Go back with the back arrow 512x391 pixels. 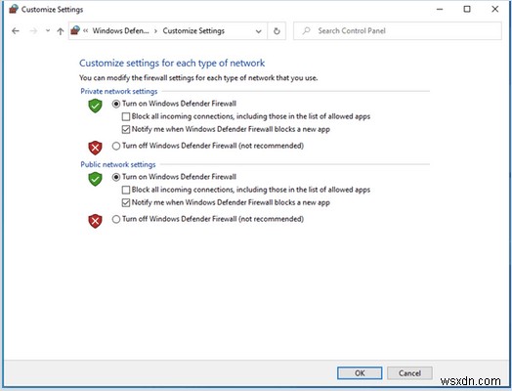coord(16,31)
